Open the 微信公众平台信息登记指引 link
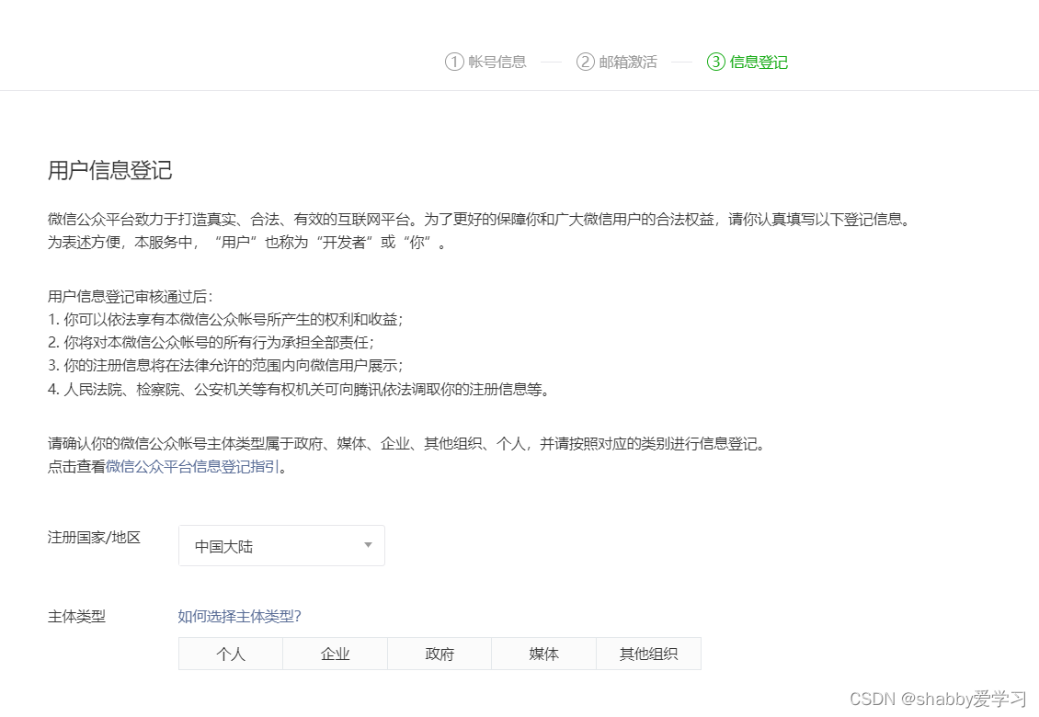This screenshot has height=717, width=1039. coord(193,467)
